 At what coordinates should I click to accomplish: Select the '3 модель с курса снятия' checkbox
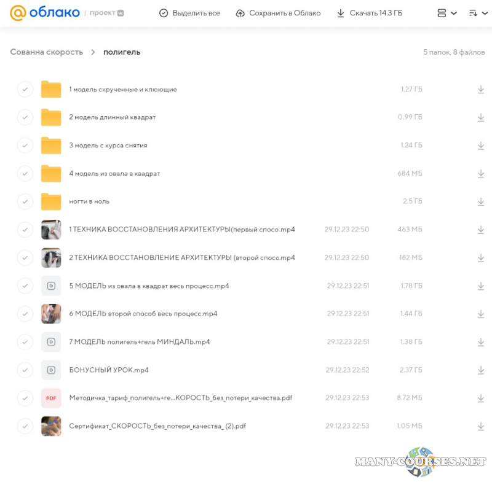pyautogui.click(x=25, y=146)
